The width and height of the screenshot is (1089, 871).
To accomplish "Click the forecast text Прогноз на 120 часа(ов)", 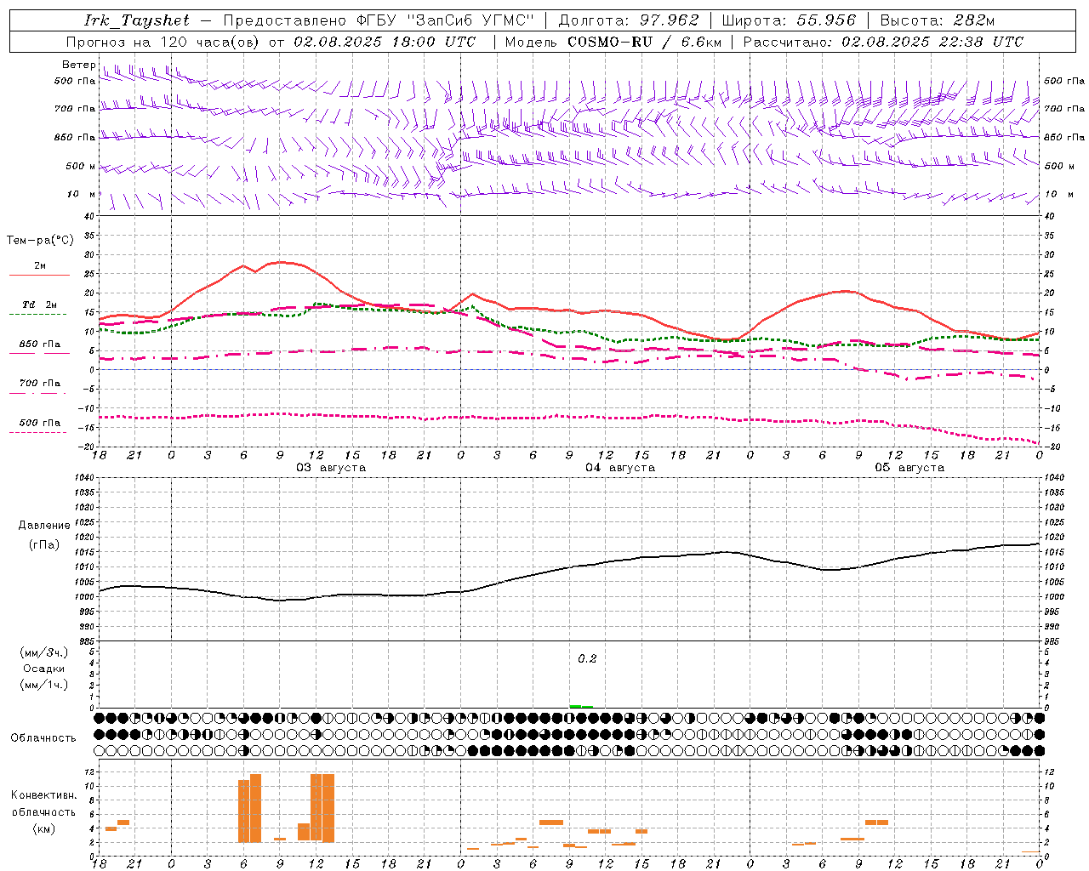I will (x=163, y=42).
